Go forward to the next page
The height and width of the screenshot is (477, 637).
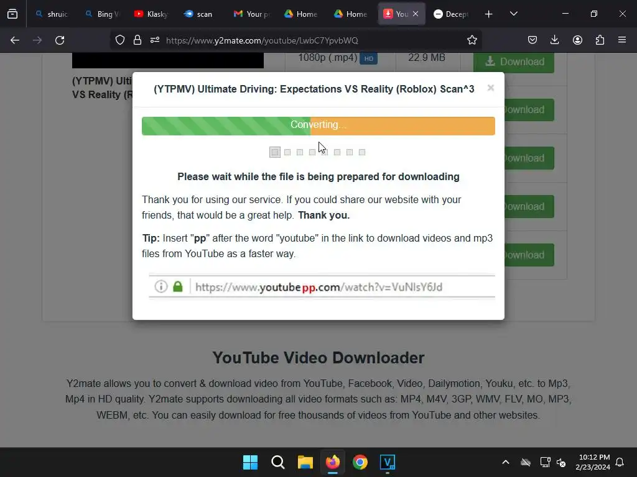click(x=37, y=40)
